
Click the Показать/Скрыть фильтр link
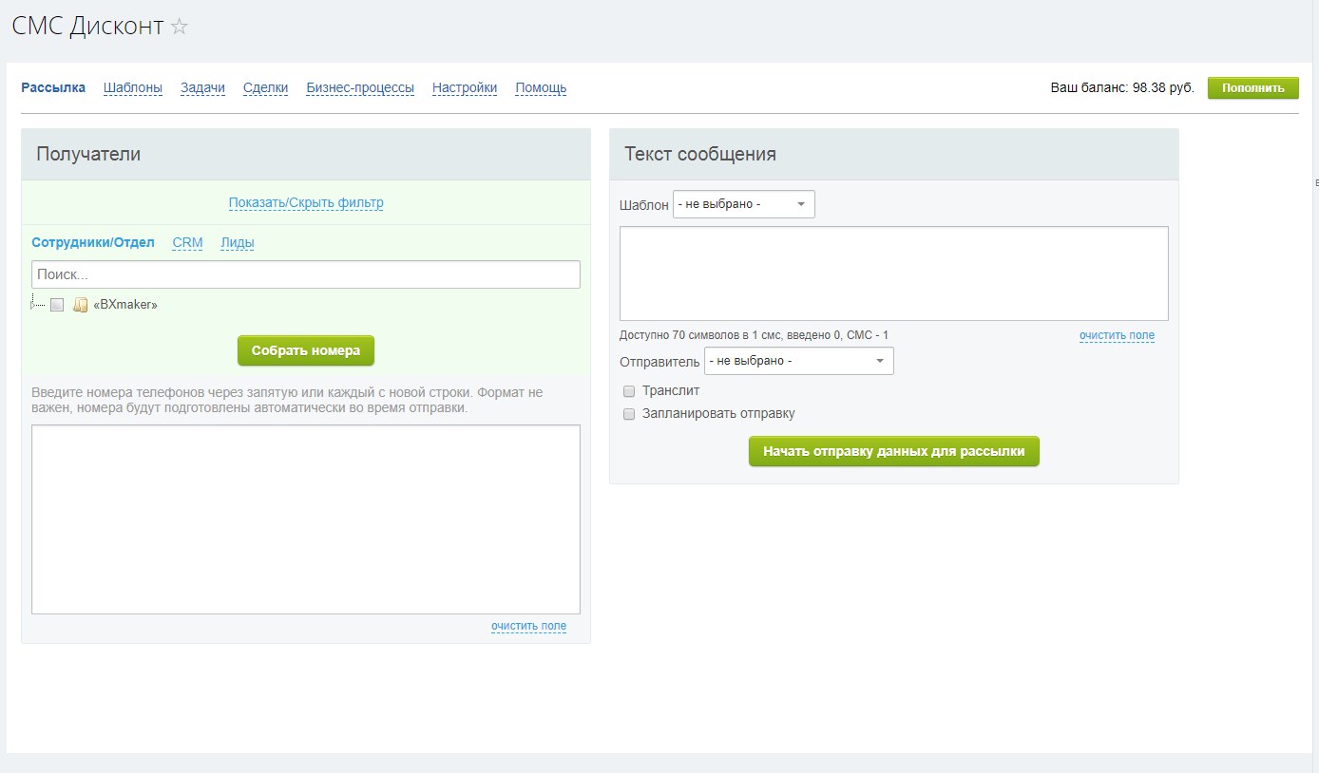click(306, 203)
